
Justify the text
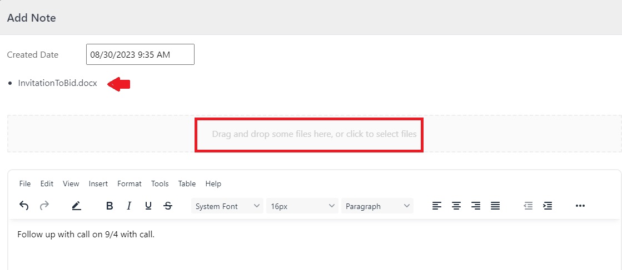495,206
